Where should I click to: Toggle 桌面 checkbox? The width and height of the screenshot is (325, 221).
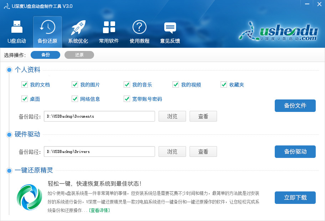click(25, 99)
